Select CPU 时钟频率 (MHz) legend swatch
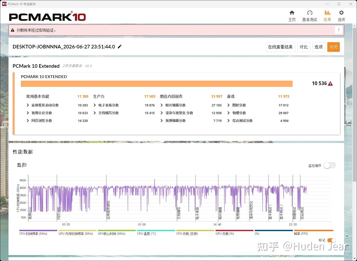 [38, 231]
